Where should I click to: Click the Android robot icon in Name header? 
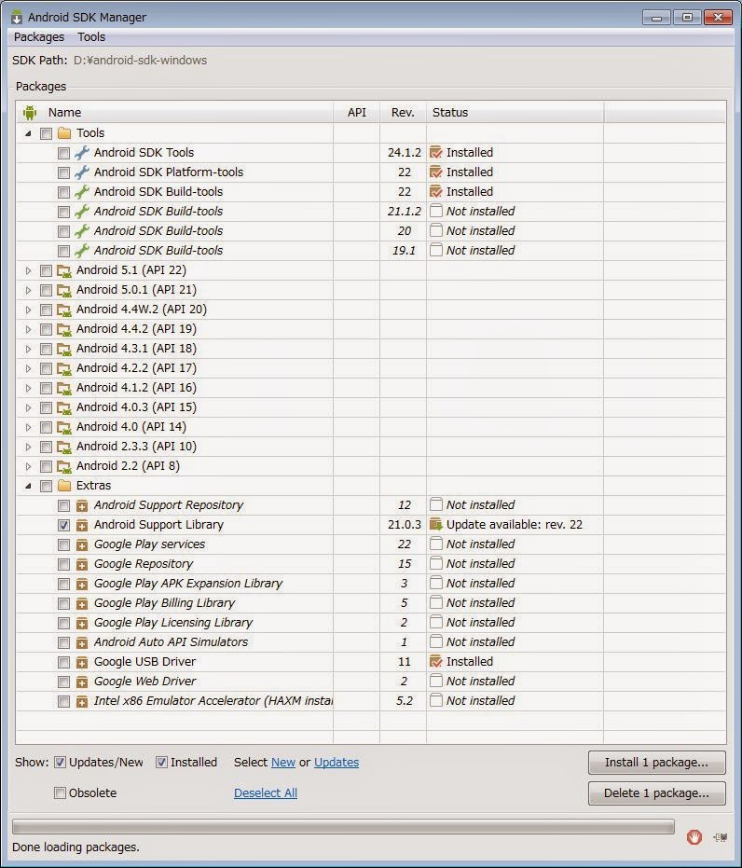click(x=30, y=113)
